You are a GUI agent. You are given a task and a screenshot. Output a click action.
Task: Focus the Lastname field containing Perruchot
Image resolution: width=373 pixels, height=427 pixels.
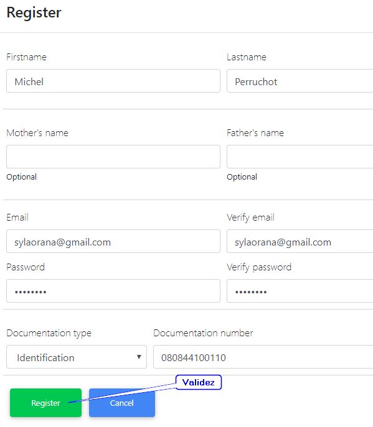click(x=300, y=81)
